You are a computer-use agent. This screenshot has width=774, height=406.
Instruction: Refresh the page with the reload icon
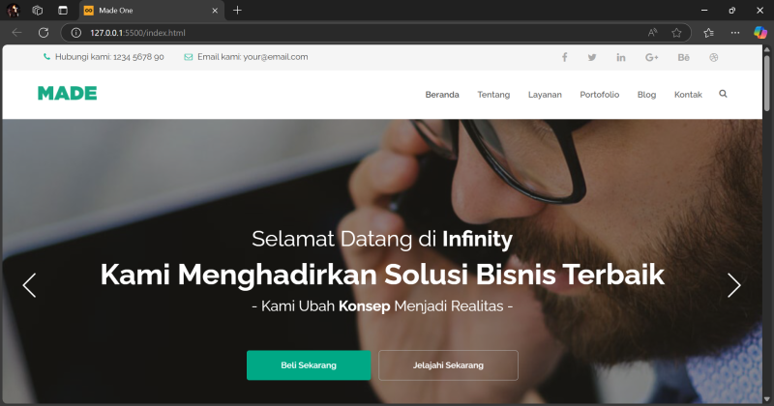pos(44,33)
